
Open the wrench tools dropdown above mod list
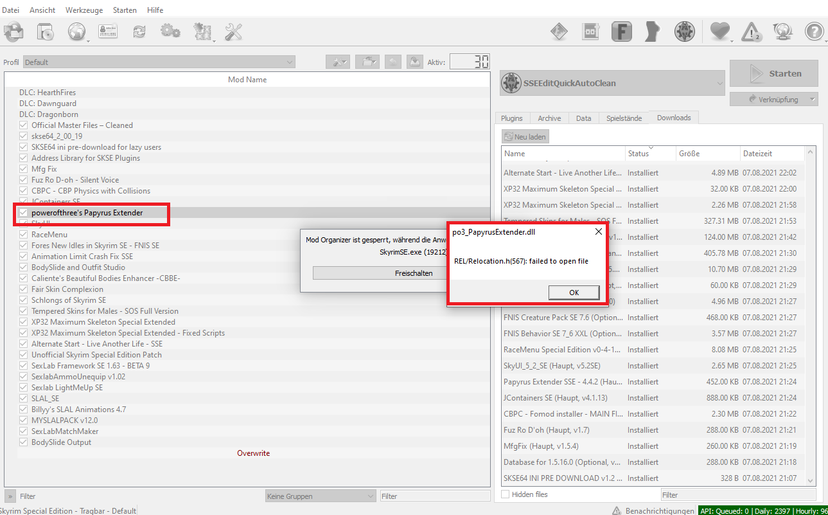(337, 62)
